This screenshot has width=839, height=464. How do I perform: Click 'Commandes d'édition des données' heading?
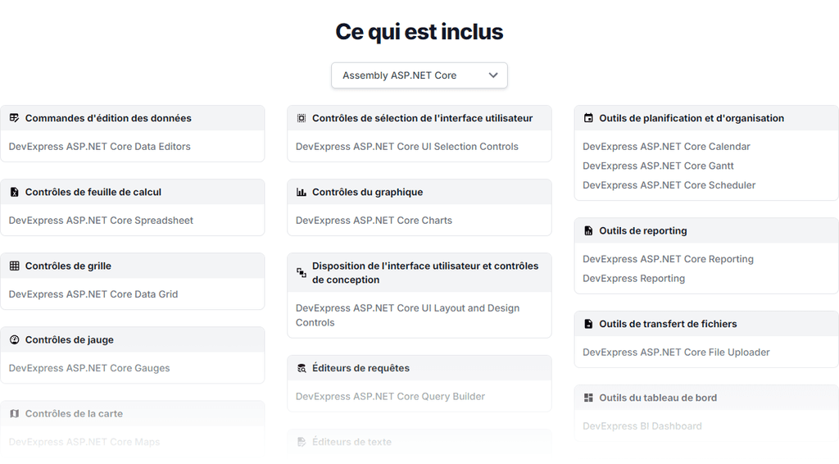(x=108, y=118)
